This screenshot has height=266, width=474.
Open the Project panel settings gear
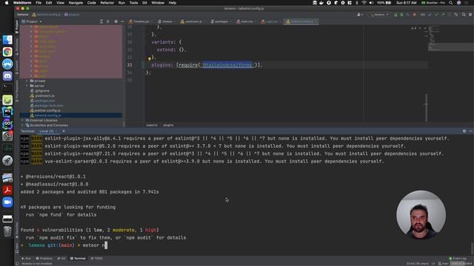tap(116, 21)
